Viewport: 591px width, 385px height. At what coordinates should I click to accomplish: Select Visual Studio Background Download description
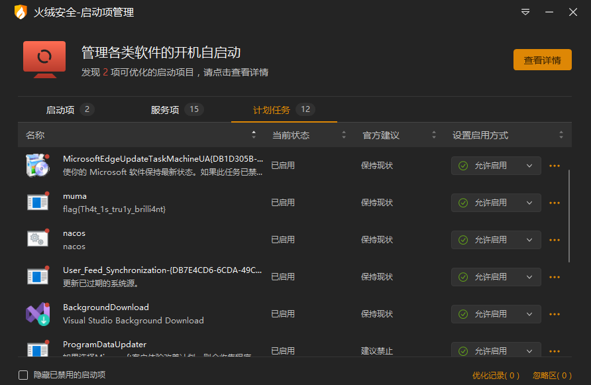(133, 321)
